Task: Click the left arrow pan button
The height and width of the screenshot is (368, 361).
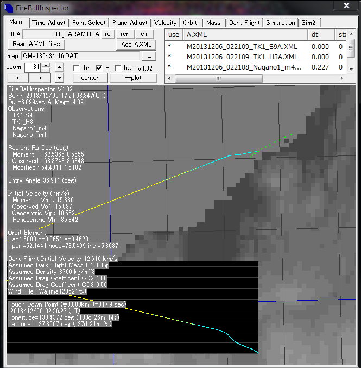Action: pos(18,78)
